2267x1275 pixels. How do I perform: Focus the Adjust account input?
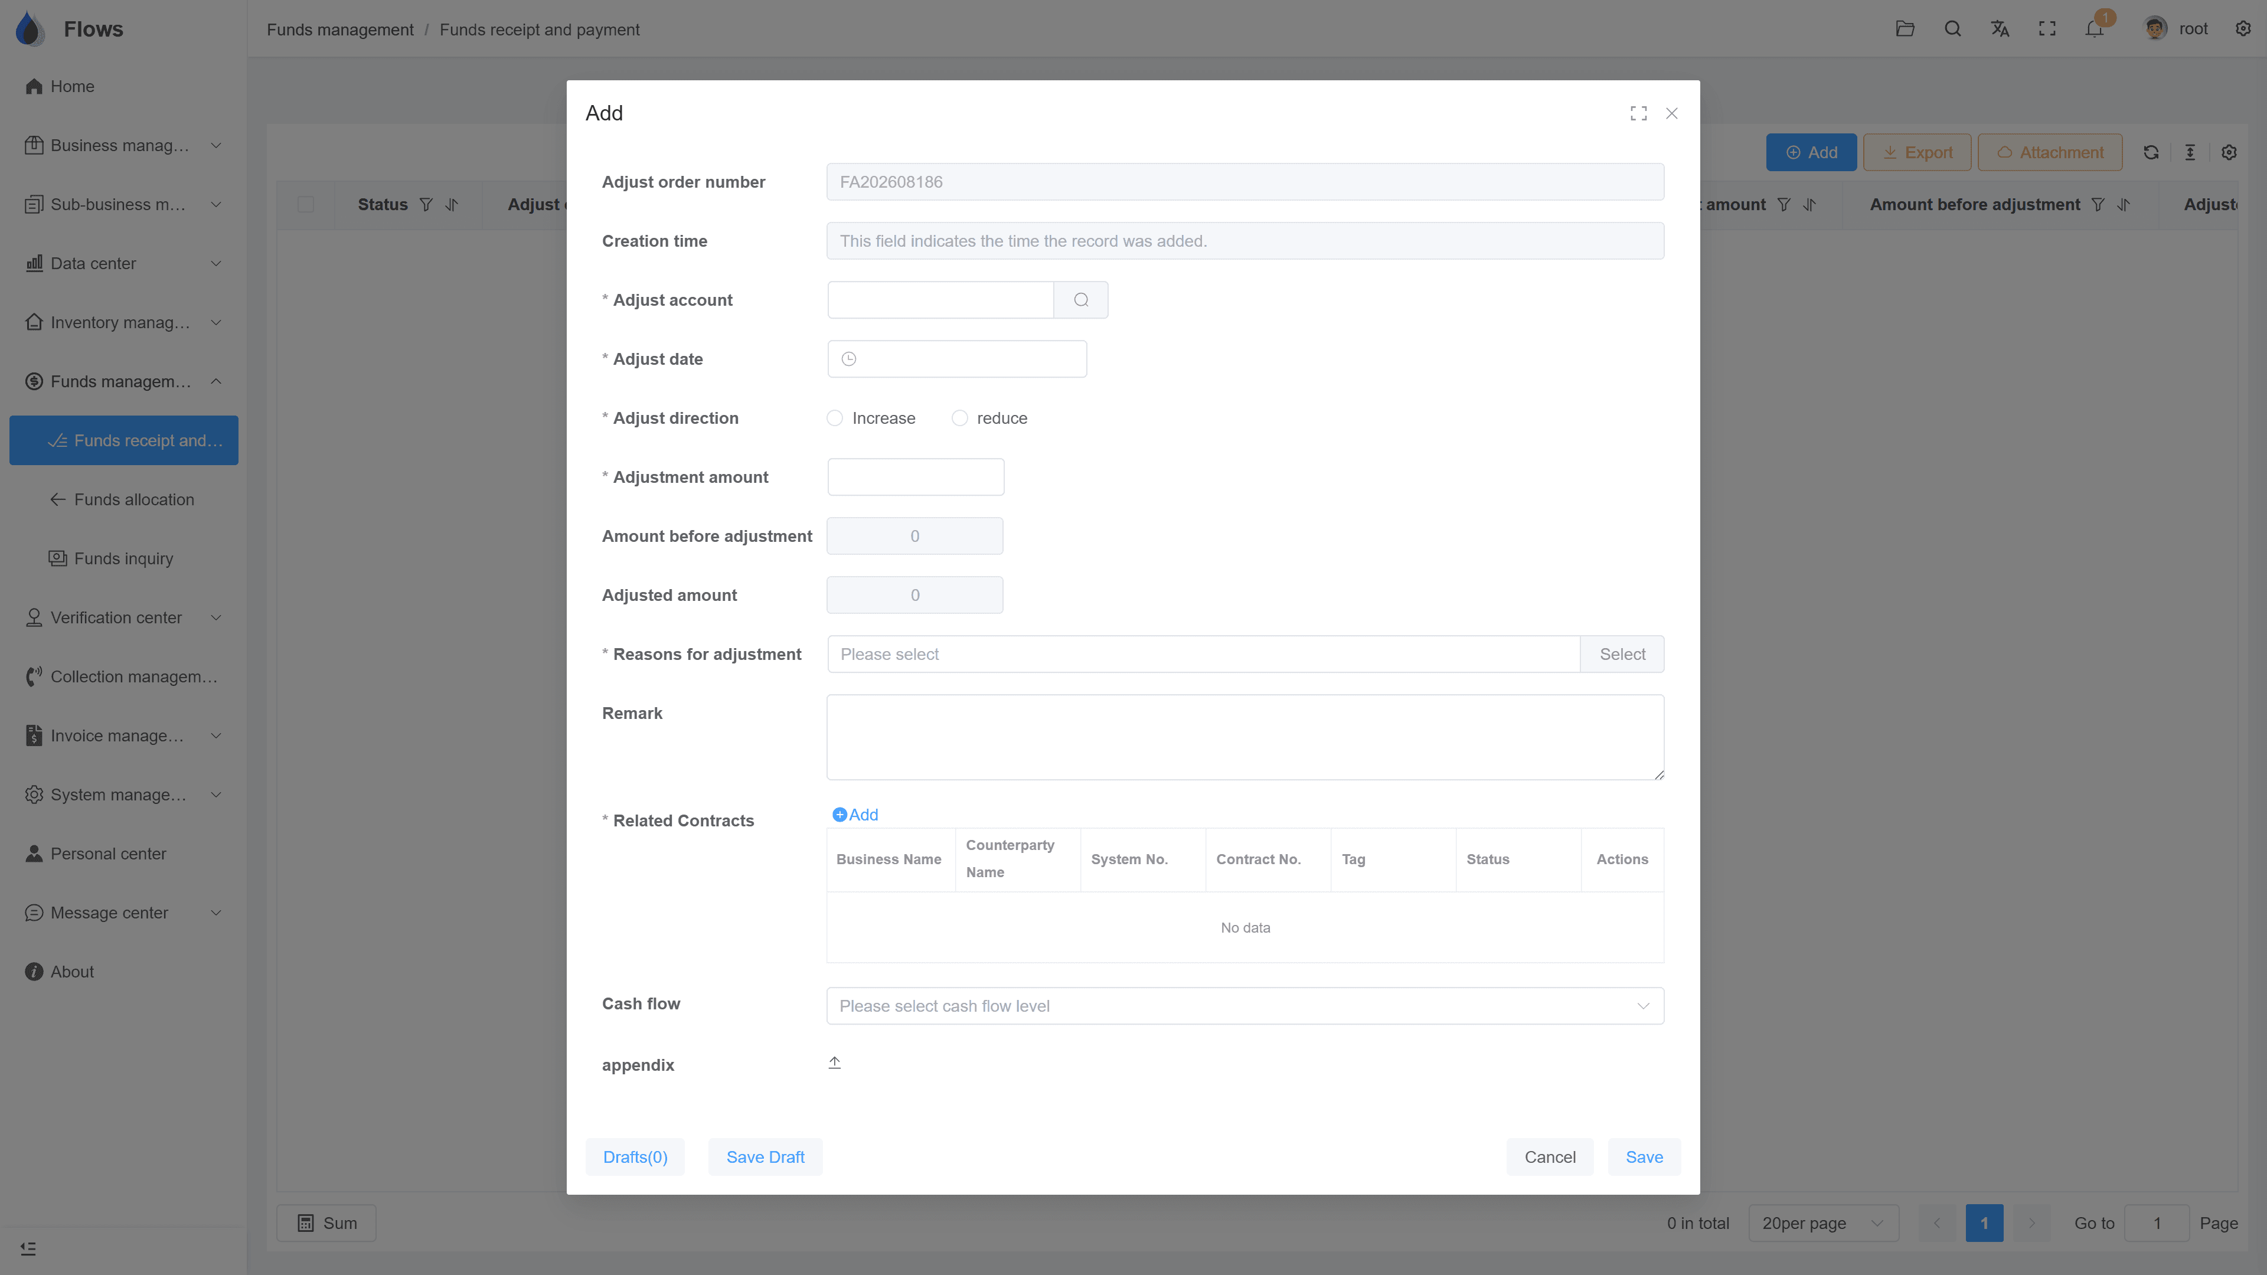pyautogui.click(x=940, y=300)
